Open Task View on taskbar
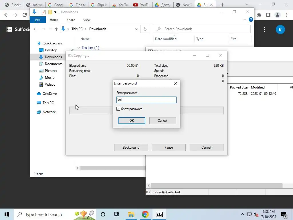 [117, 214]
